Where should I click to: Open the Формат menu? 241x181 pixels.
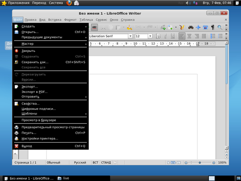70,20
